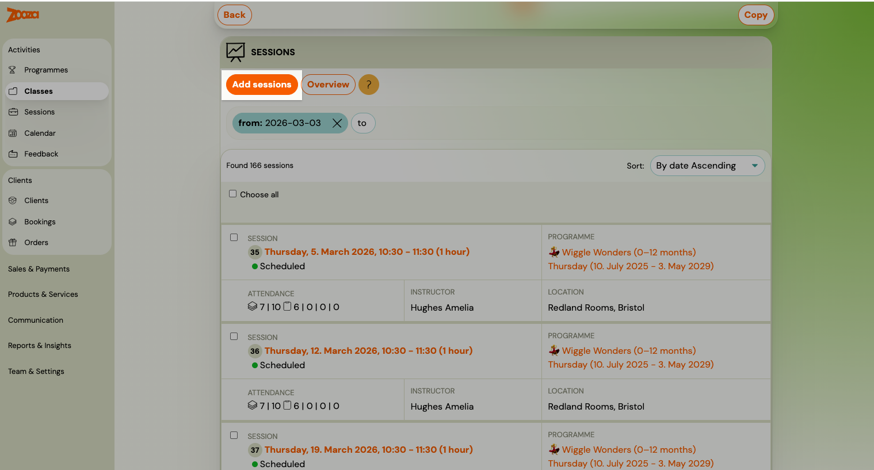Screen dimensions: 874x470
Task: Click Activities section heading
Action: click(x=24, y=50)
